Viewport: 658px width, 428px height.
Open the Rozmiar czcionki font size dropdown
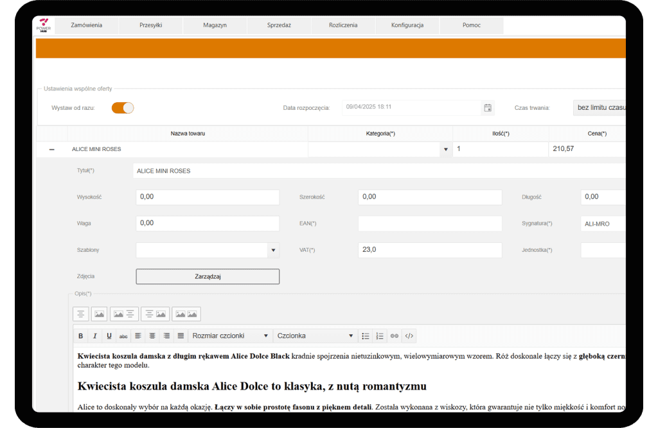(x=231, y=335)
